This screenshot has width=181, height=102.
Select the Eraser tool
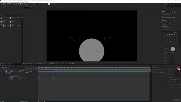(23, 4)
